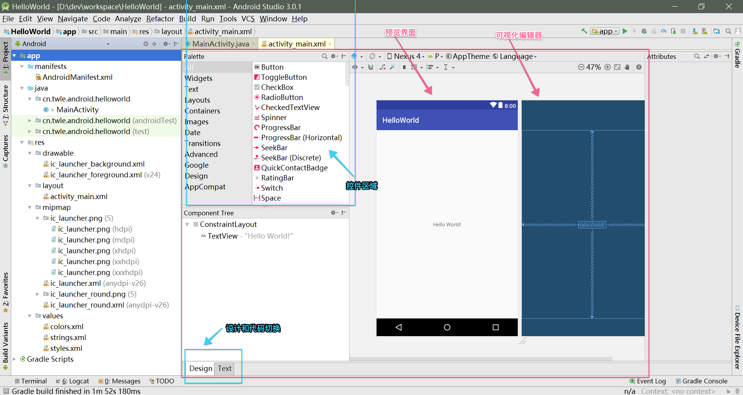Open the Android Profiler gauge icon
743x395 pixels.
[x=664, y=31]
